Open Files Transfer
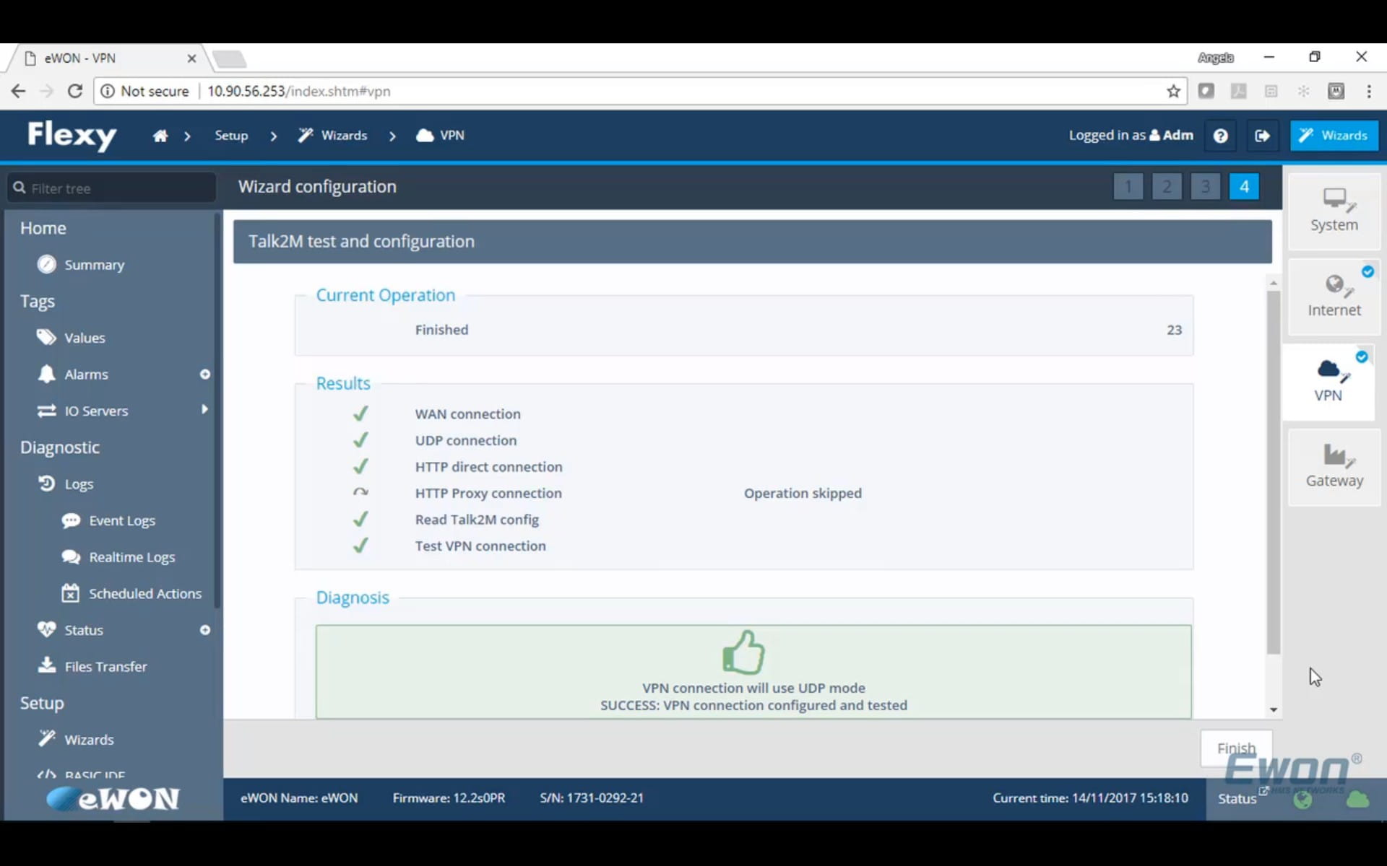Screen dimensions: 1387x866 (105, 667)
